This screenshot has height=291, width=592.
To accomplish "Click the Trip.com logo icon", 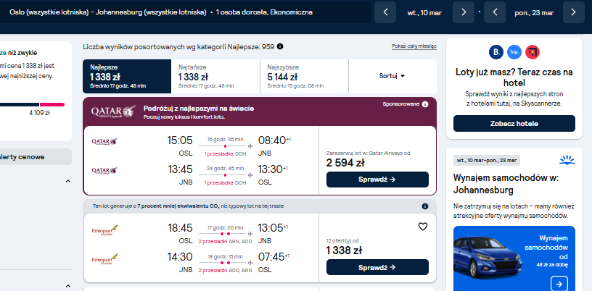I will (x=514, y=52).
